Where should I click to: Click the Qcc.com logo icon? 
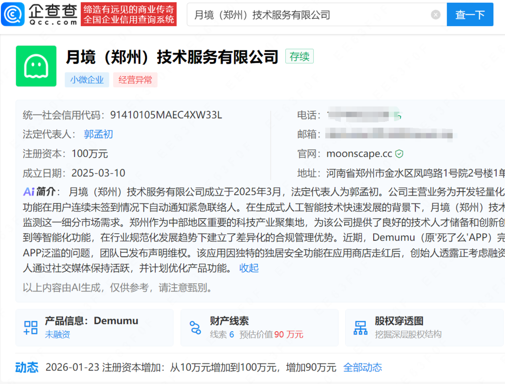point(13,14)
